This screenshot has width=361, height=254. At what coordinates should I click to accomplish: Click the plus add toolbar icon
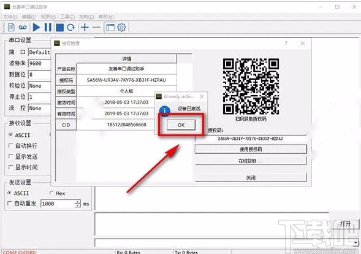click(85, 28)
